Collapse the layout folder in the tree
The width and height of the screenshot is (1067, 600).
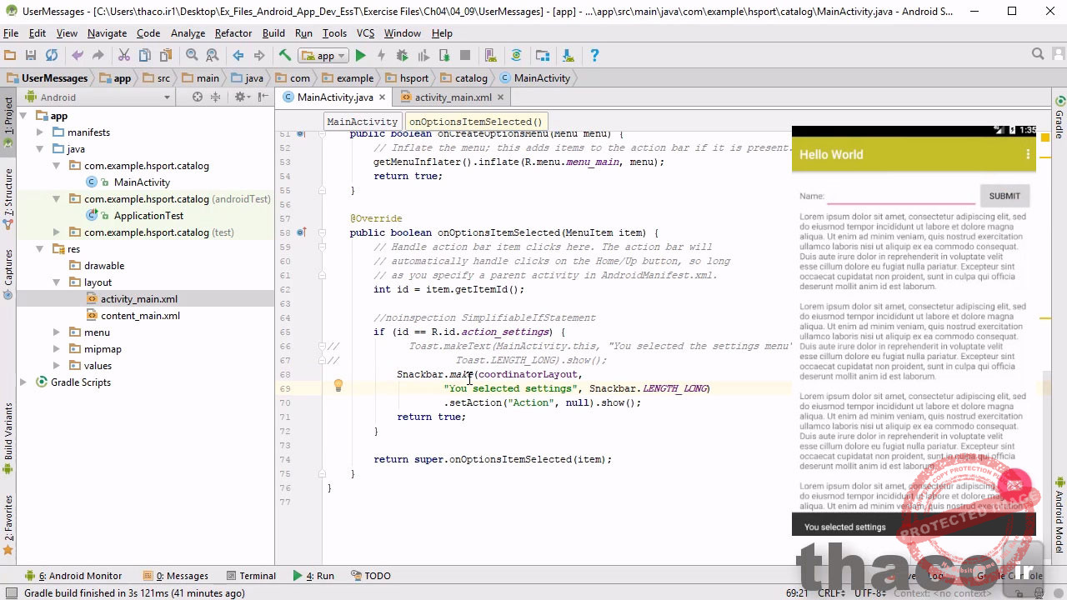56,282
